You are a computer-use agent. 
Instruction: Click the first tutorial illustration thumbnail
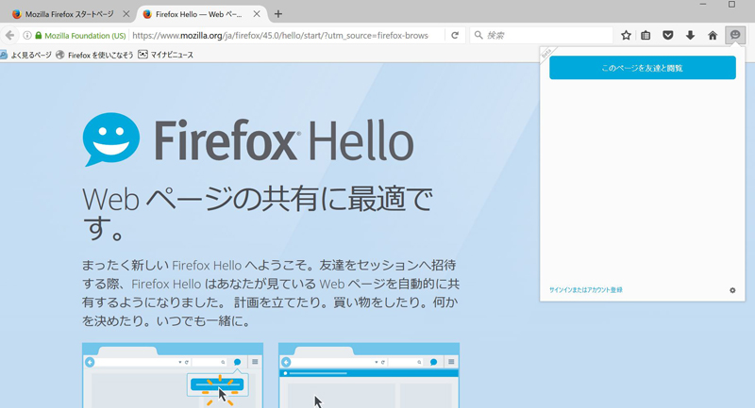click(x=173, y=375)
